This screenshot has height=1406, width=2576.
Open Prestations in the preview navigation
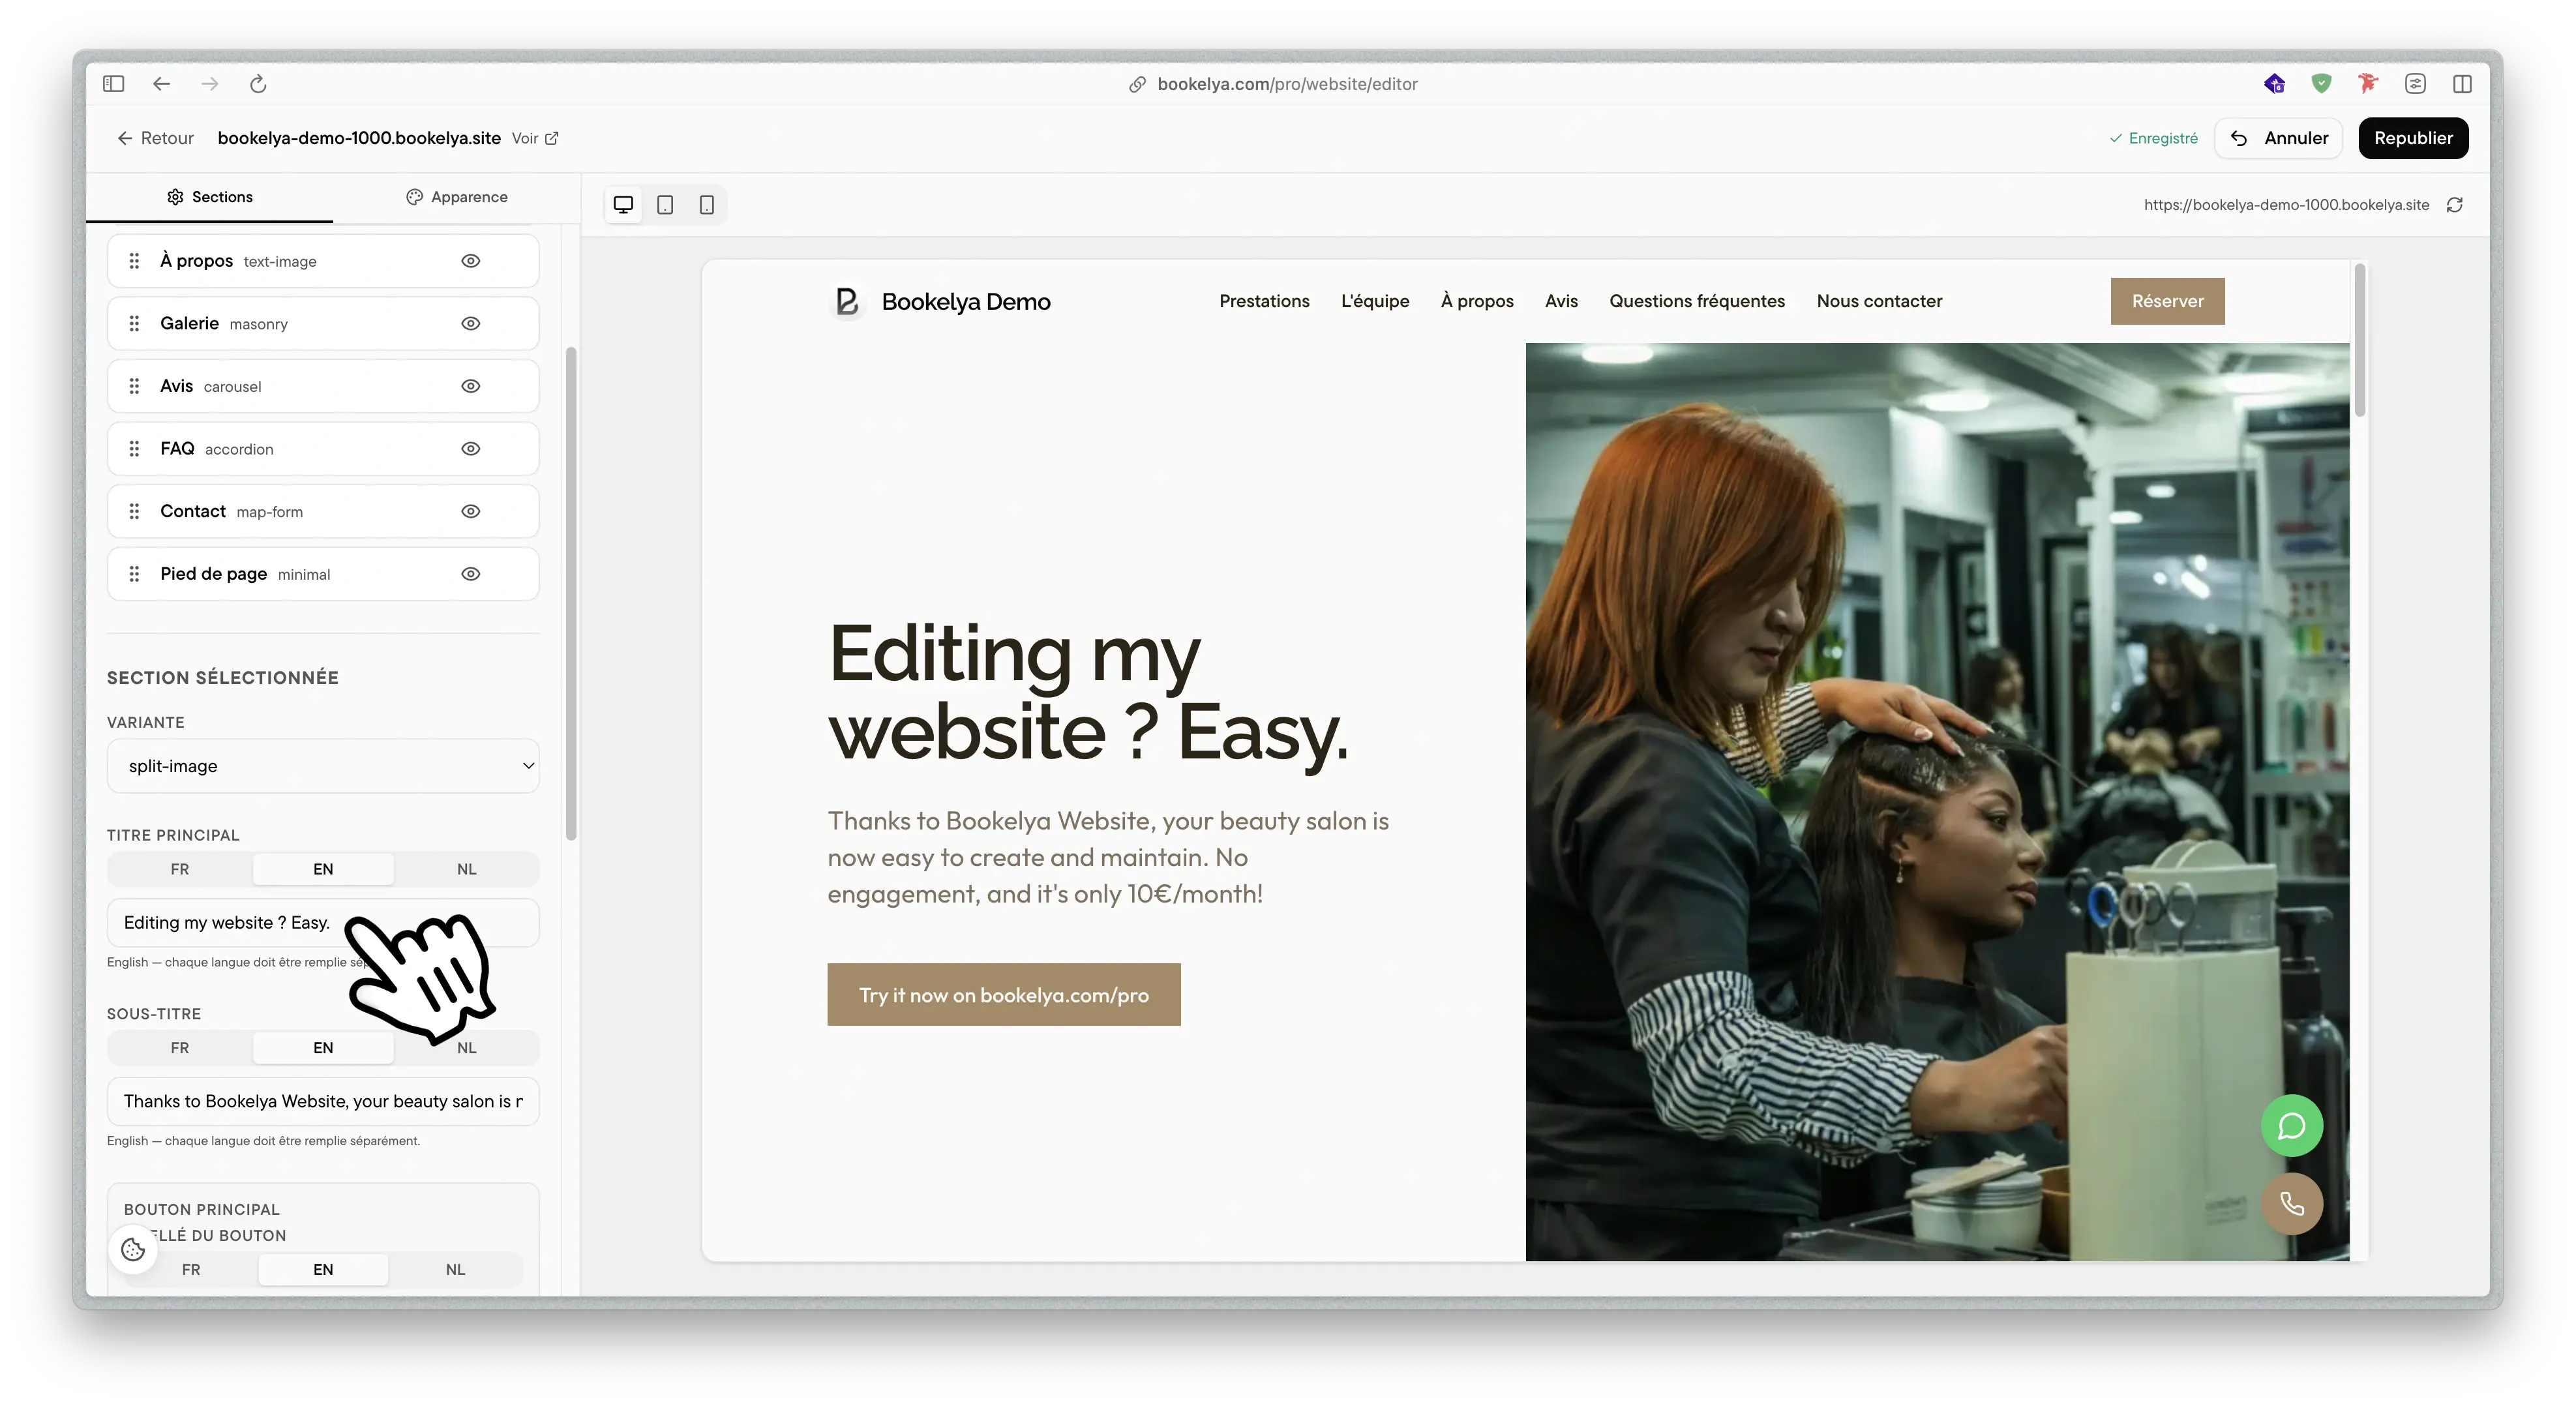click(x=1264, y=301)
